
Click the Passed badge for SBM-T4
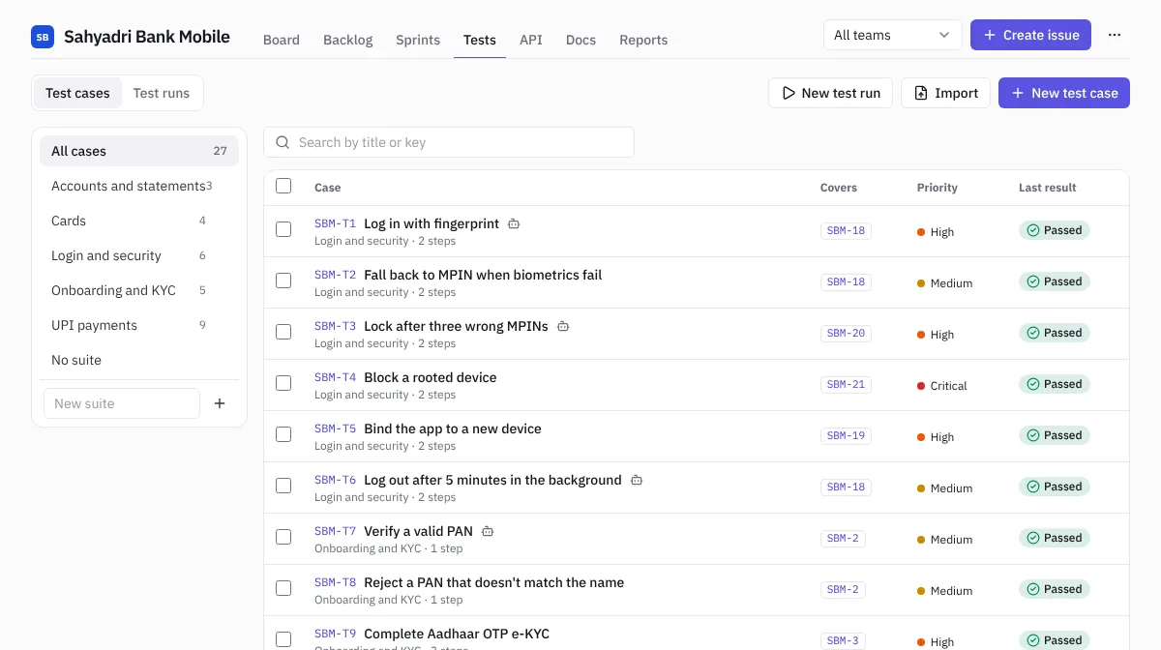click(1055, 384)
